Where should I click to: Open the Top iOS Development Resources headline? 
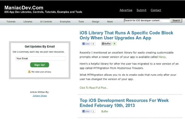click(x=124, y=103)
